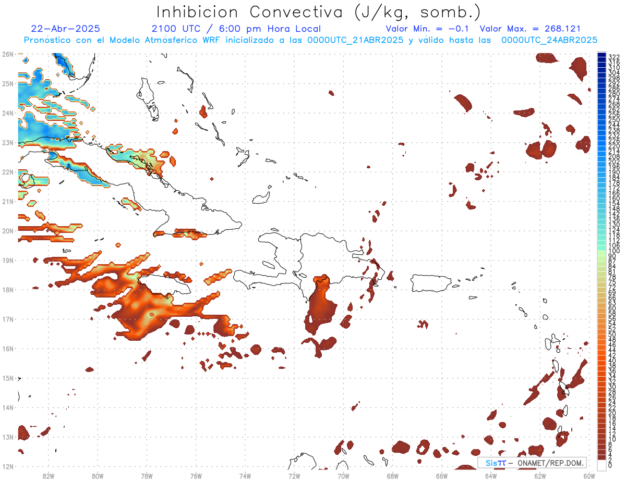The width and height of the screenshot is (626, 483).
Task: Click the Puerto Rico island outline
Action: [x=432, y=283]
